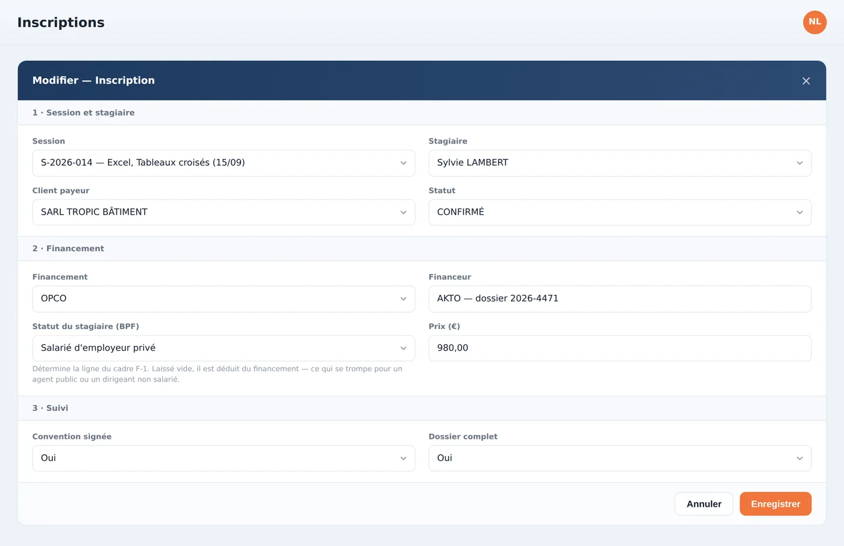Click the Financeur input field
This screenshot has width=844, height=546.
[620, 299]
